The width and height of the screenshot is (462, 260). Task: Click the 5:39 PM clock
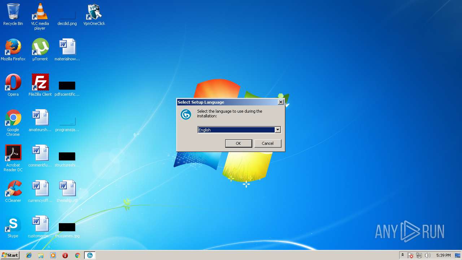click(x=443, y=255)
